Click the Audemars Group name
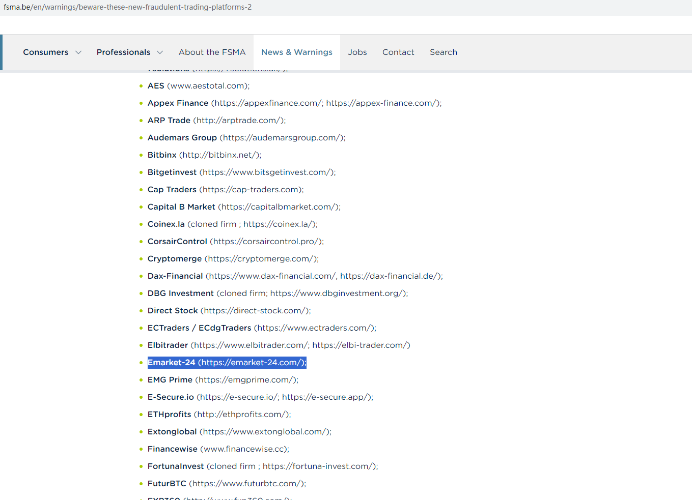 coord(182,138)
